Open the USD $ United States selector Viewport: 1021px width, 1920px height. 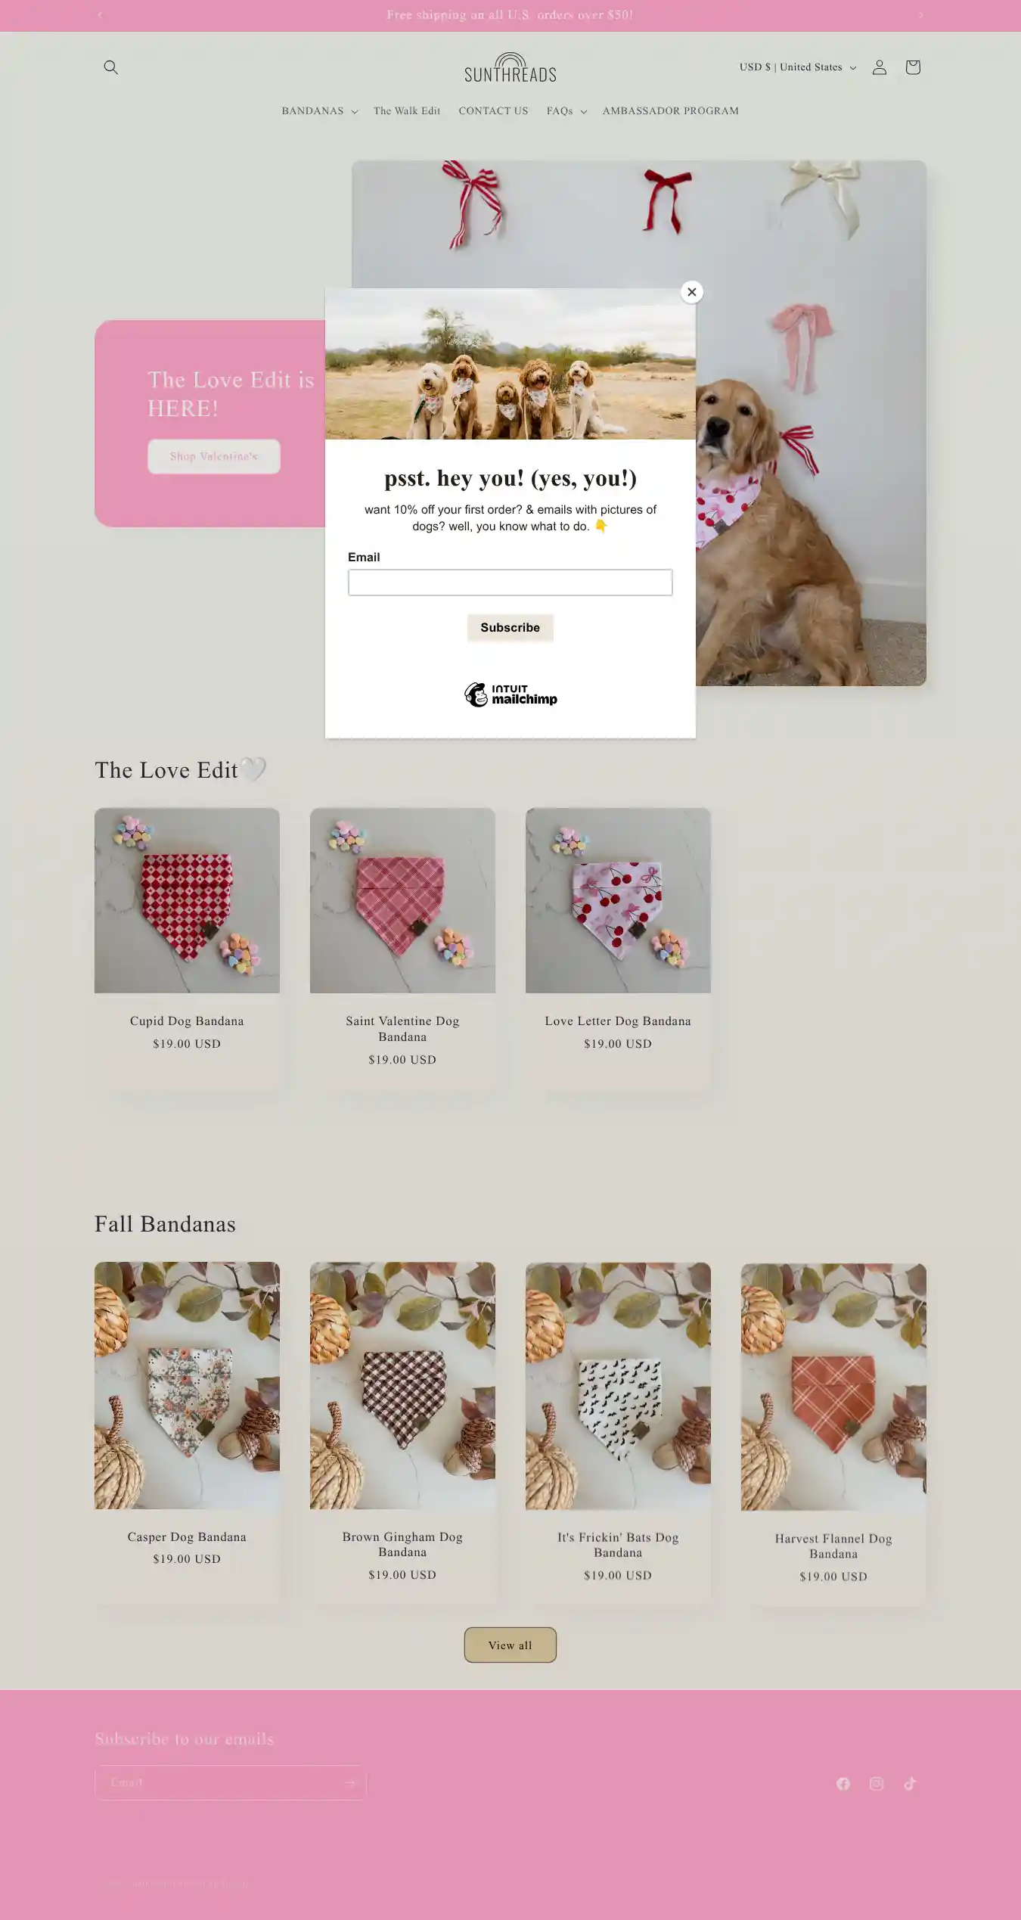(x=797, y=67)
